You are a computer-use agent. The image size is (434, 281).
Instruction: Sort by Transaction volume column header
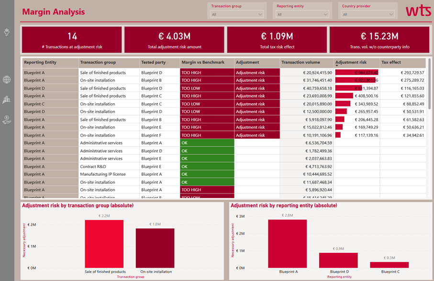pyautogui.click(x=299, y=63)
